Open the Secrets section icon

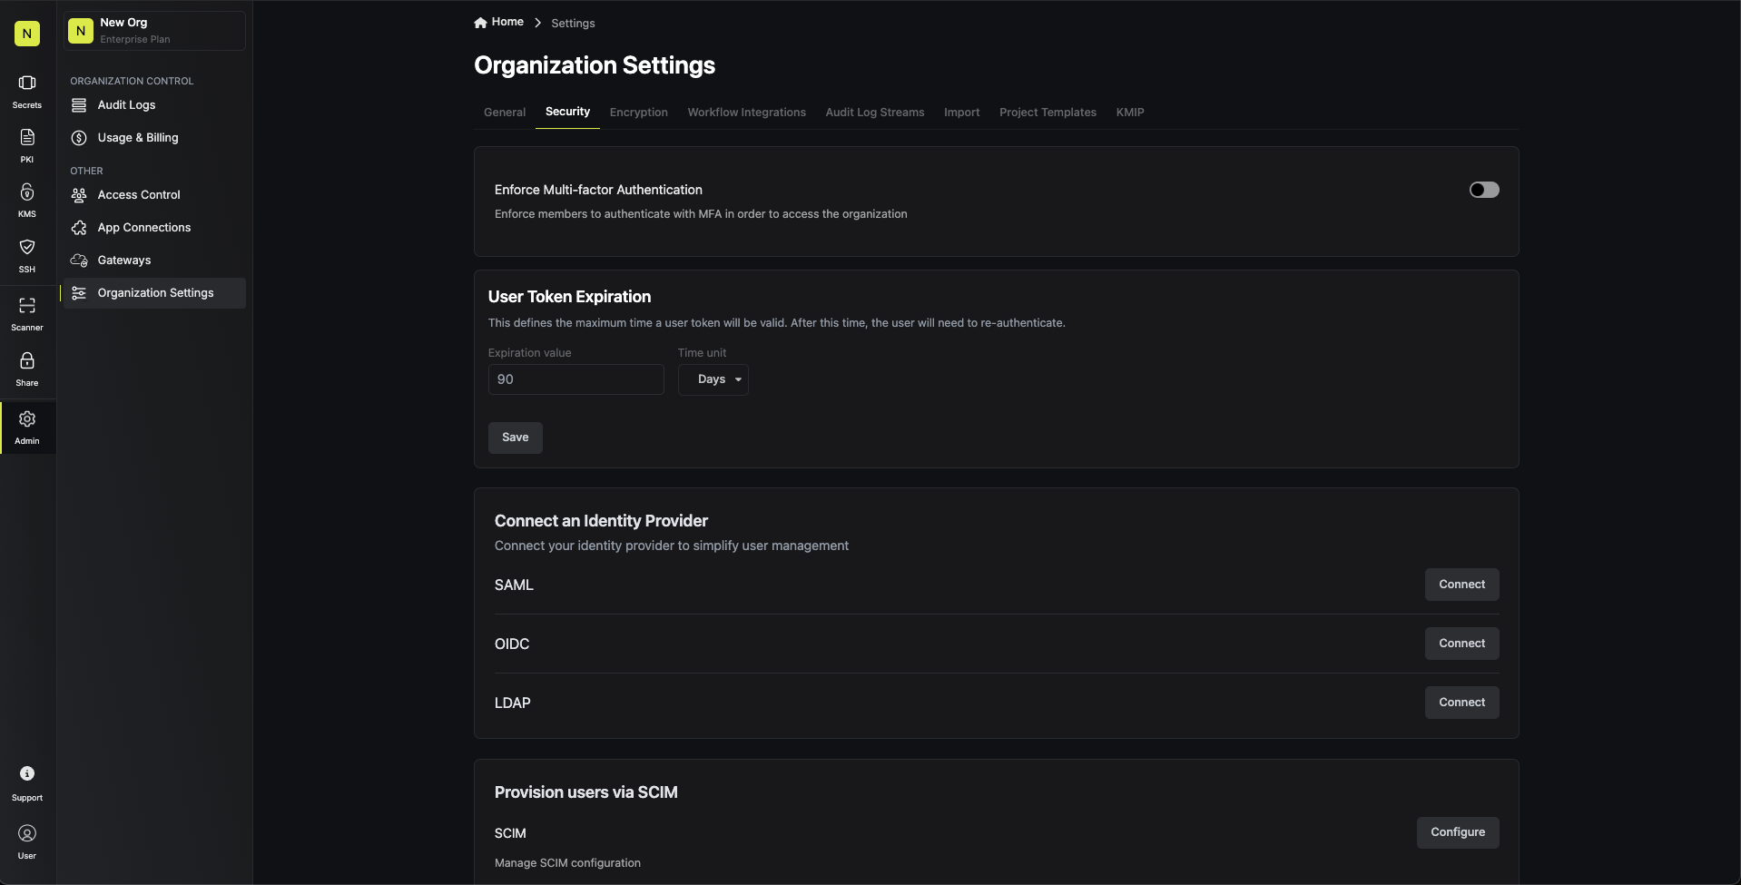click(27, 83)
